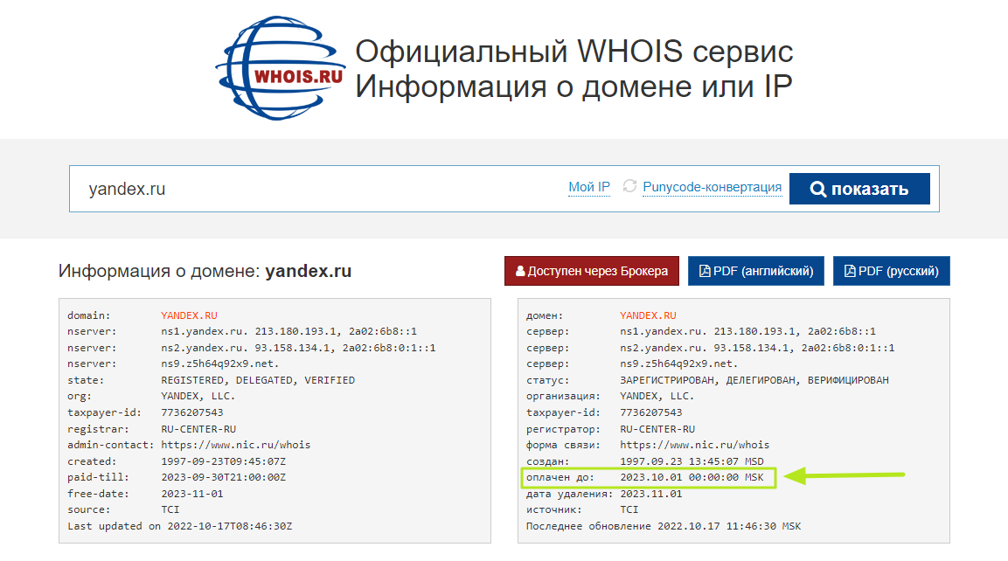Image resolution: width=1008 pixels, height=561 pixels.
Task: Click org value 'YANDEX, LLC.' in English panel
Action: point(198,397)
